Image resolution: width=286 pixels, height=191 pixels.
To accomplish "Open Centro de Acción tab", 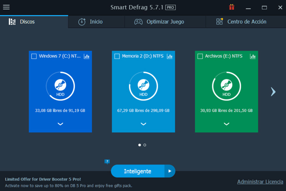I will tap(246, 22).
